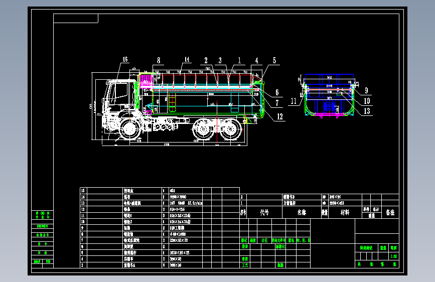Click callout number 7 behind the tailgate
Viewport: 435px width, 282px height.
coord(277,103)
